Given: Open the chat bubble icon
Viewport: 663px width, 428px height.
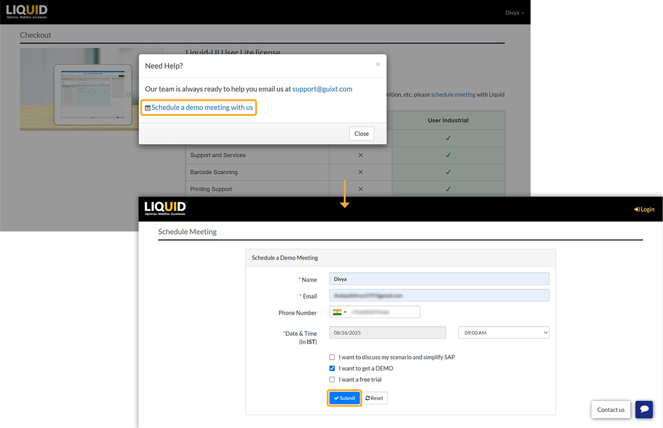Looking at the screenshot, I should tap(644, 409).
